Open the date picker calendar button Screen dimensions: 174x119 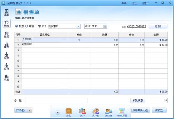click(x=105, y=26)
